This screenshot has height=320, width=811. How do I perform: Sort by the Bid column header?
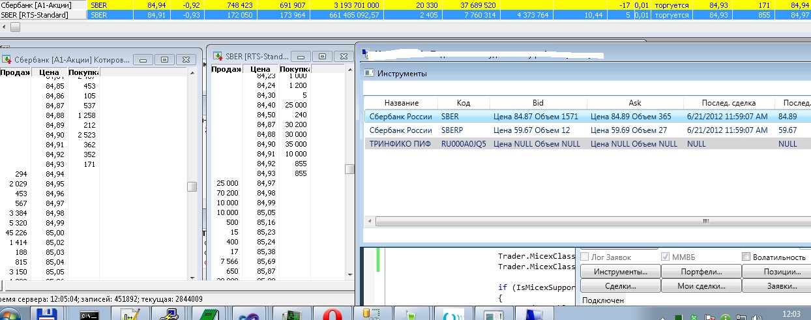[x=537, y=103]
